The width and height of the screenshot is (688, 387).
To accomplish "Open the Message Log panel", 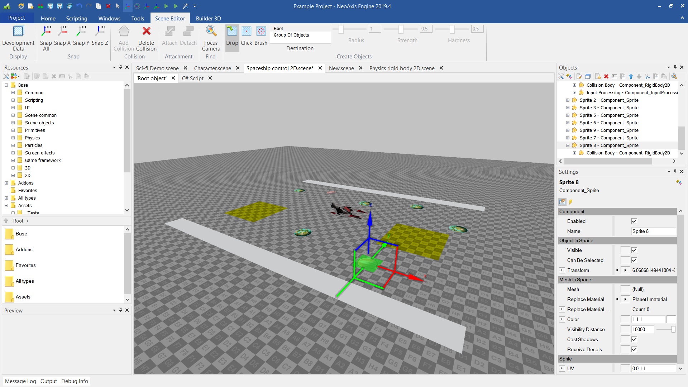I will point(20,381).
